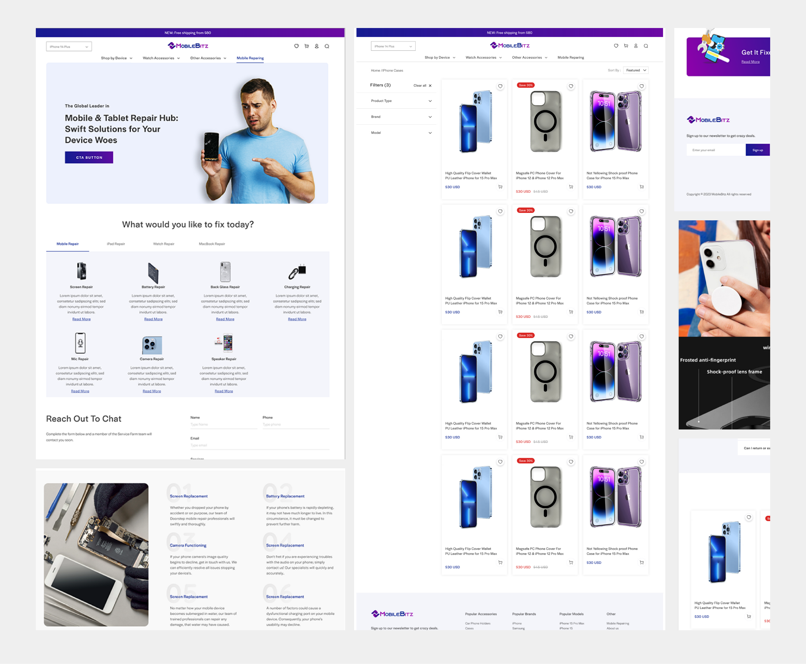Click the search icon in the left page header

(327, 46)
